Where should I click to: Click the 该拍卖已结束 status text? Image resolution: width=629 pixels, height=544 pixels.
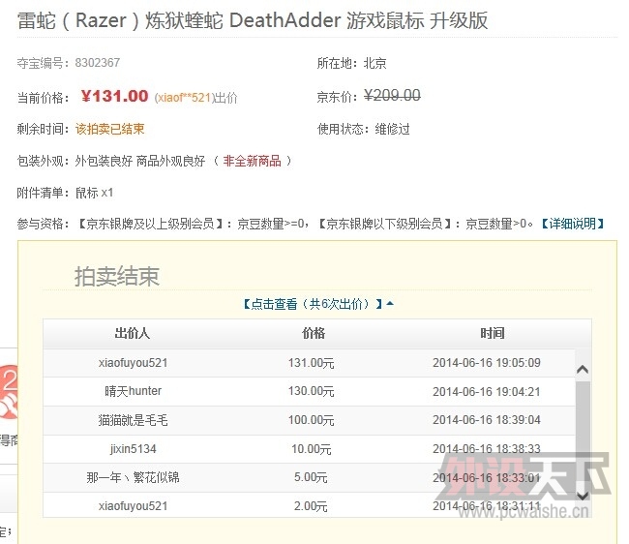(110, 129)
